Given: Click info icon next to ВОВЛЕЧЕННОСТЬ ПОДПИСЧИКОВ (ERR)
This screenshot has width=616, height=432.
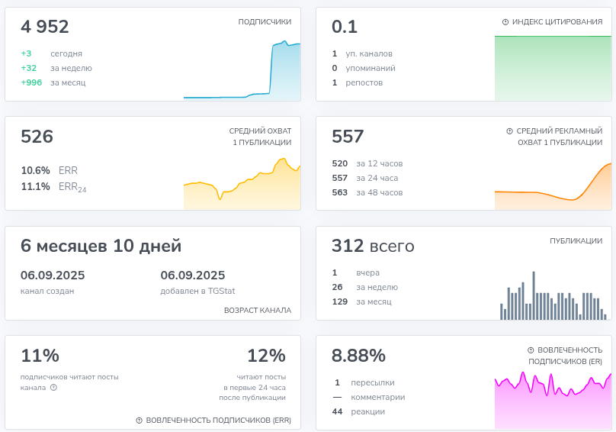Looking at the screenshot, I should click(x=139, y=421).
